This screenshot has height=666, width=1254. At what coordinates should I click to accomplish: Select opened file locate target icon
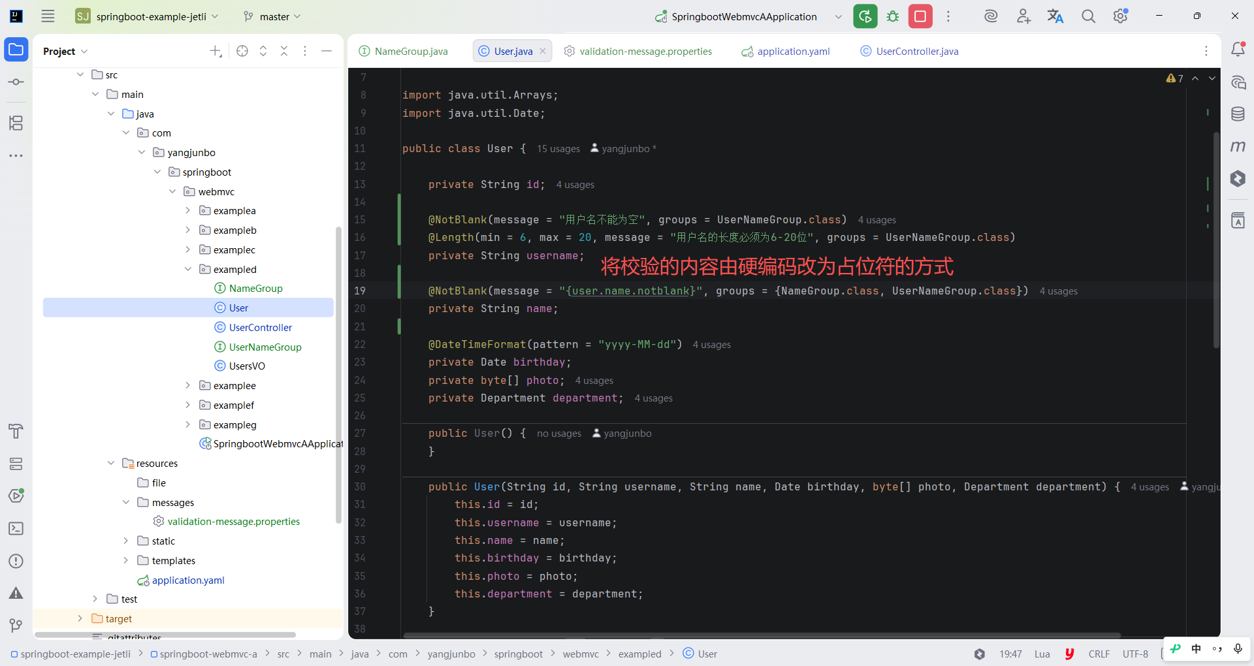(242, 51)
